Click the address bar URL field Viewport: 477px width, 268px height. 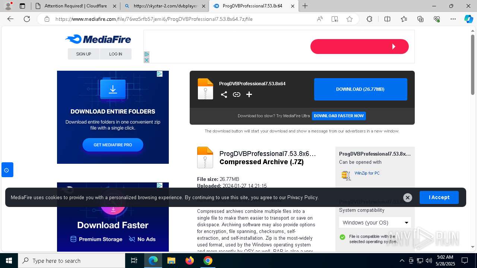183,19
